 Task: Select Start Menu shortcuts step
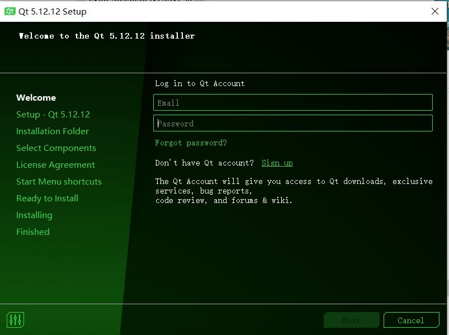(x=59, y=182)
